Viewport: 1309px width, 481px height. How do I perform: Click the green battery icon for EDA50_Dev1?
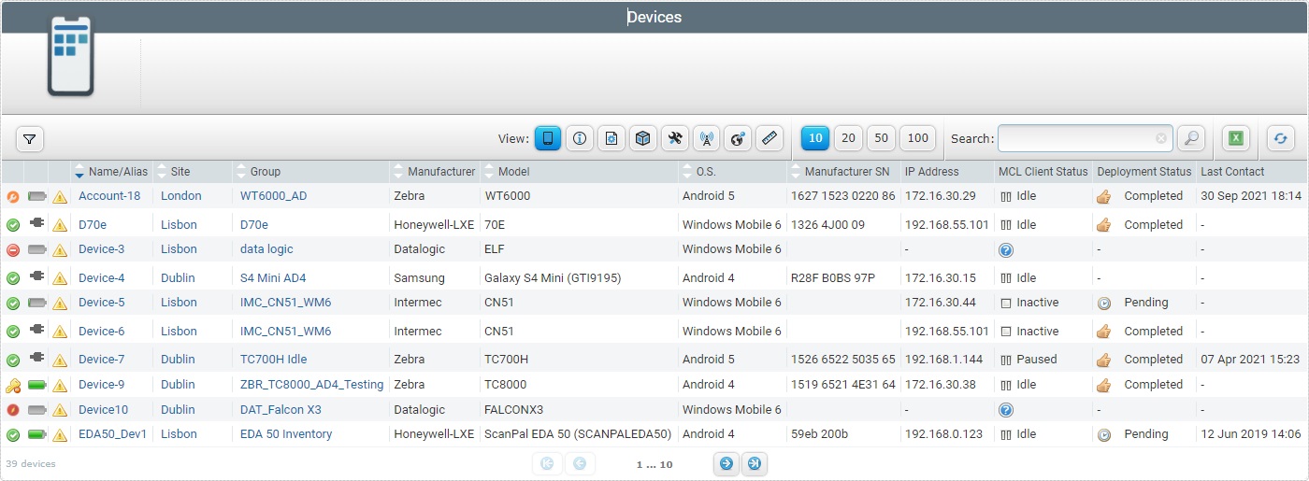pyautogui.click(x=36, y=434)
